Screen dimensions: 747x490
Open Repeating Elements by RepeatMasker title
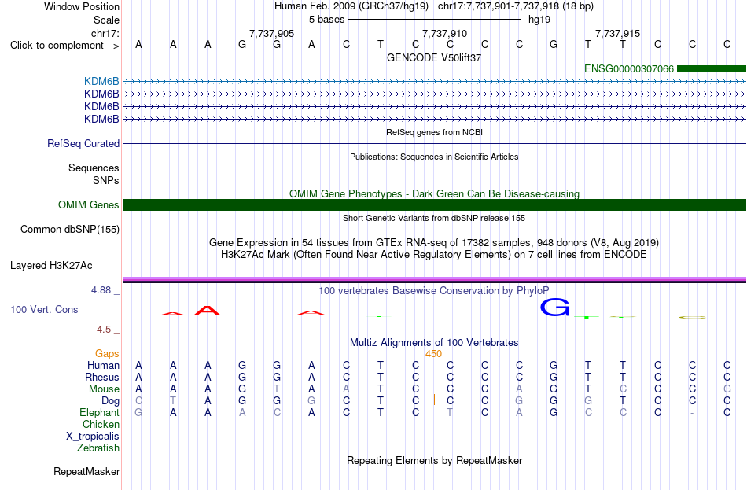coord(434,461)
